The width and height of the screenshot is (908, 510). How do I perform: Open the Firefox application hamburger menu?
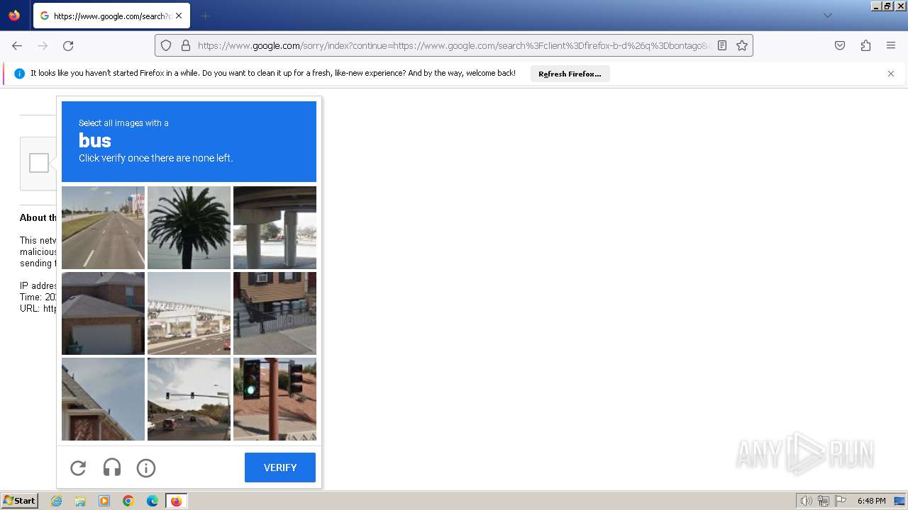[x=891, y=45]
